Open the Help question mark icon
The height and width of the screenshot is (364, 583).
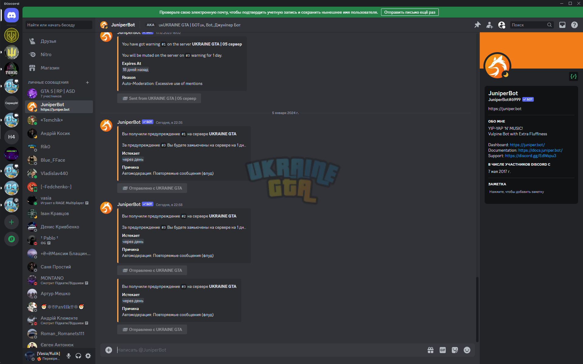tap(574, 25)
